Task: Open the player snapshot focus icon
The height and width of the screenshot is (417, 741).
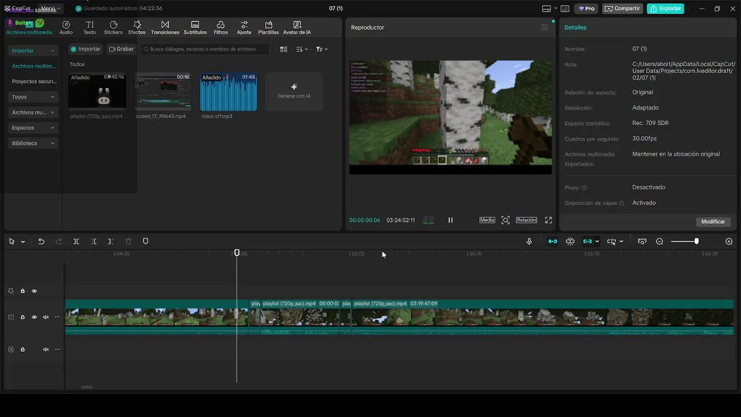Action: 505,220
